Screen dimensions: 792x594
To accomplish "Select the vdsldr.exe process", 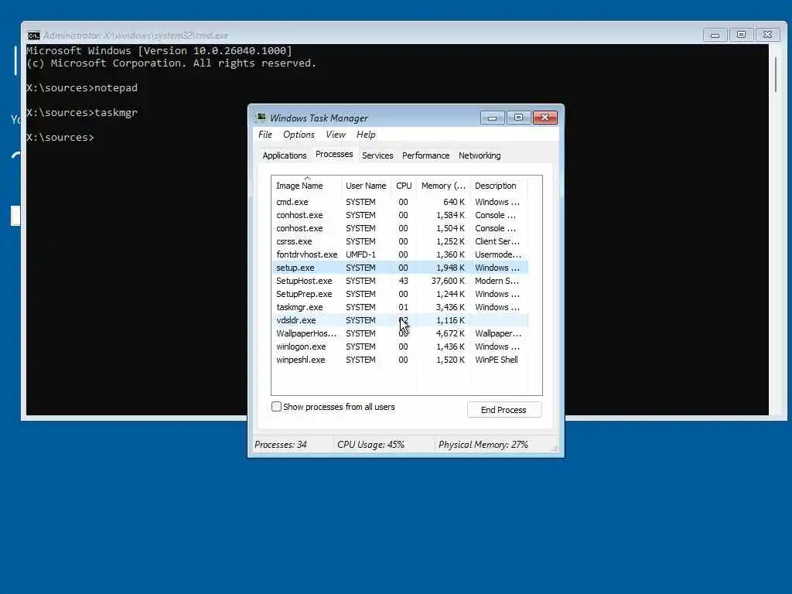I will tap(400, 320).
